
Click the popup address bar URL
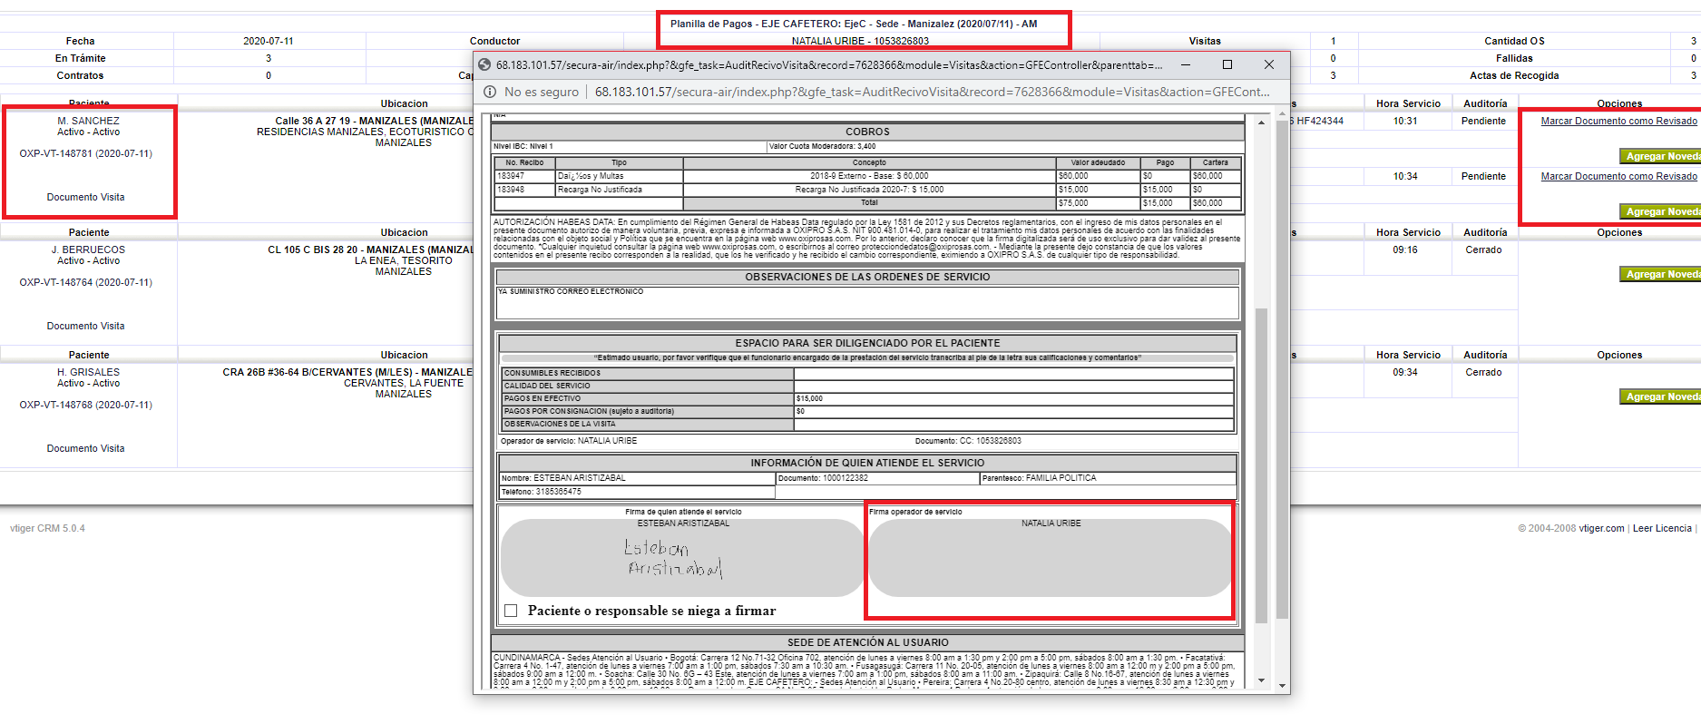[932, 92]
